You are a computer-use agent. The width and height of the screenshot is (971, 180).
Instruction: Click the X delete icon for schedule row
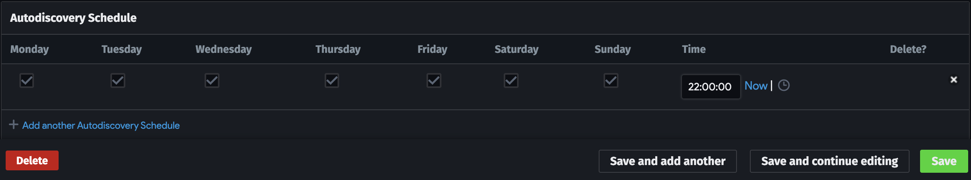[x=954, y=80]
